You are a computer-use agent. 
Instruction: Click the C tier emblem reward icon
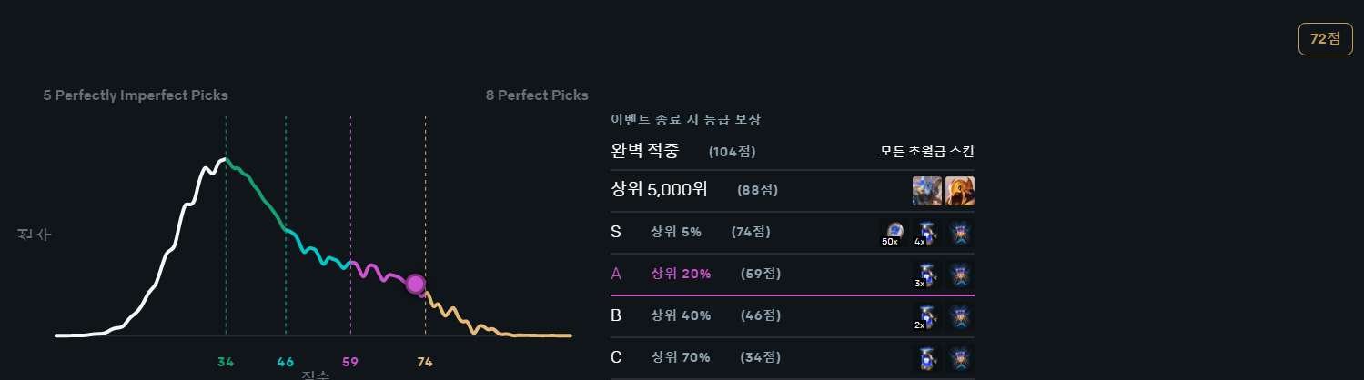(x=960, y=358)
